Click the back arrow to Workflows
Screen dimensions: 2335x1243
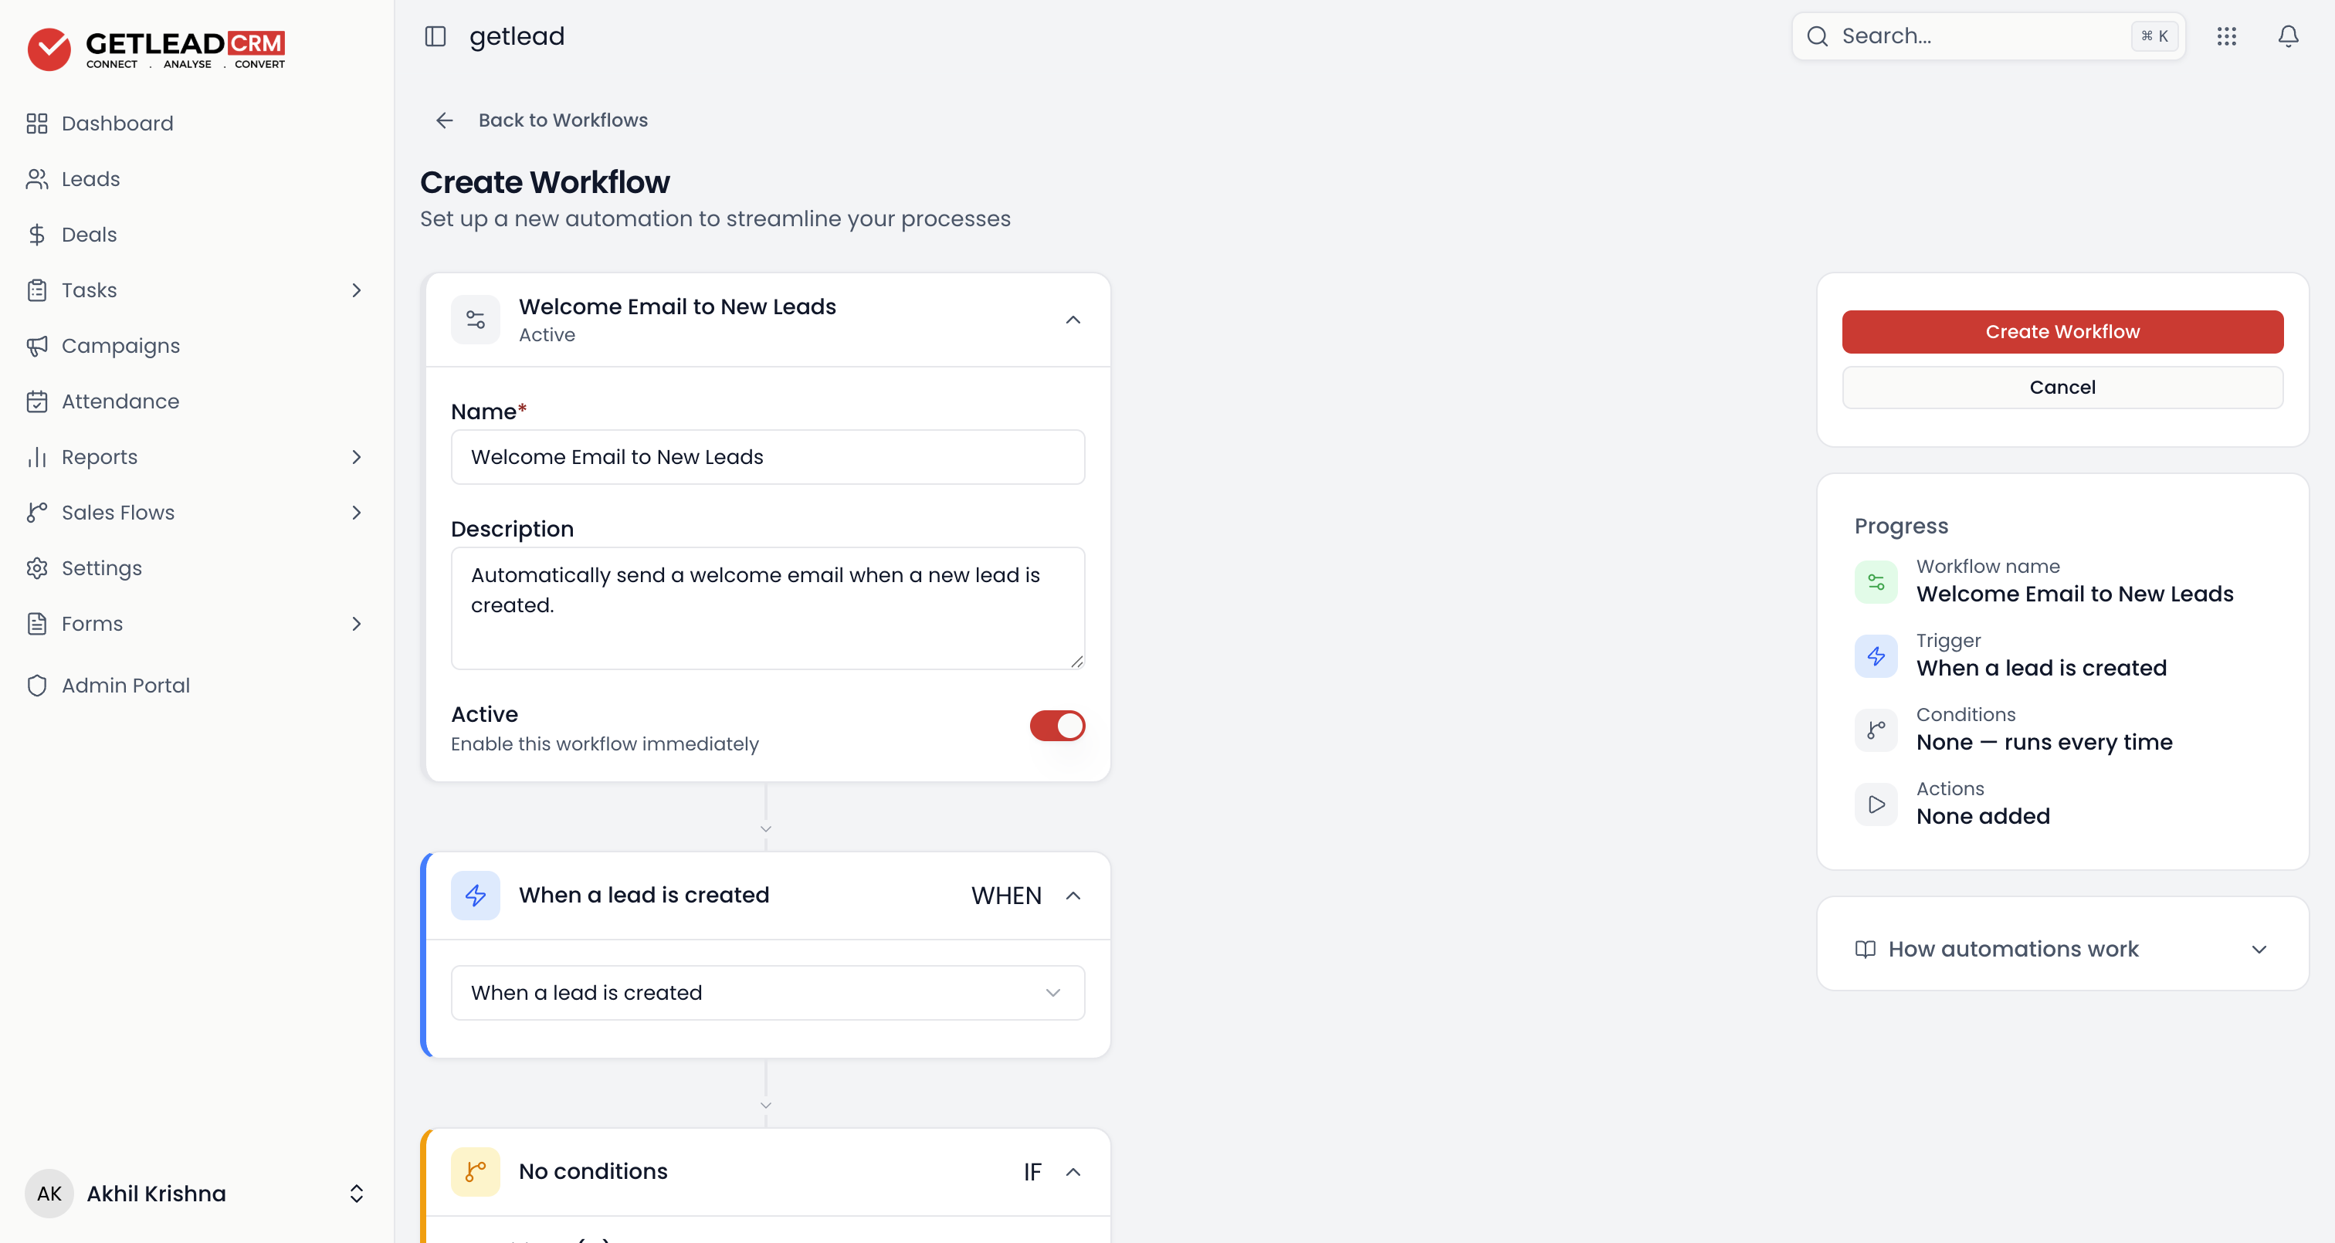pyautogui.click(x=444, y=120)
